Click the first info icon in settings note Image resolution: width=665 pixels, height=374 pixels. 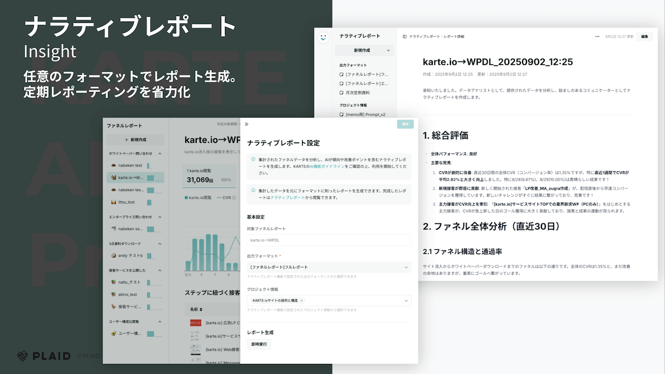tap(253, 158)
